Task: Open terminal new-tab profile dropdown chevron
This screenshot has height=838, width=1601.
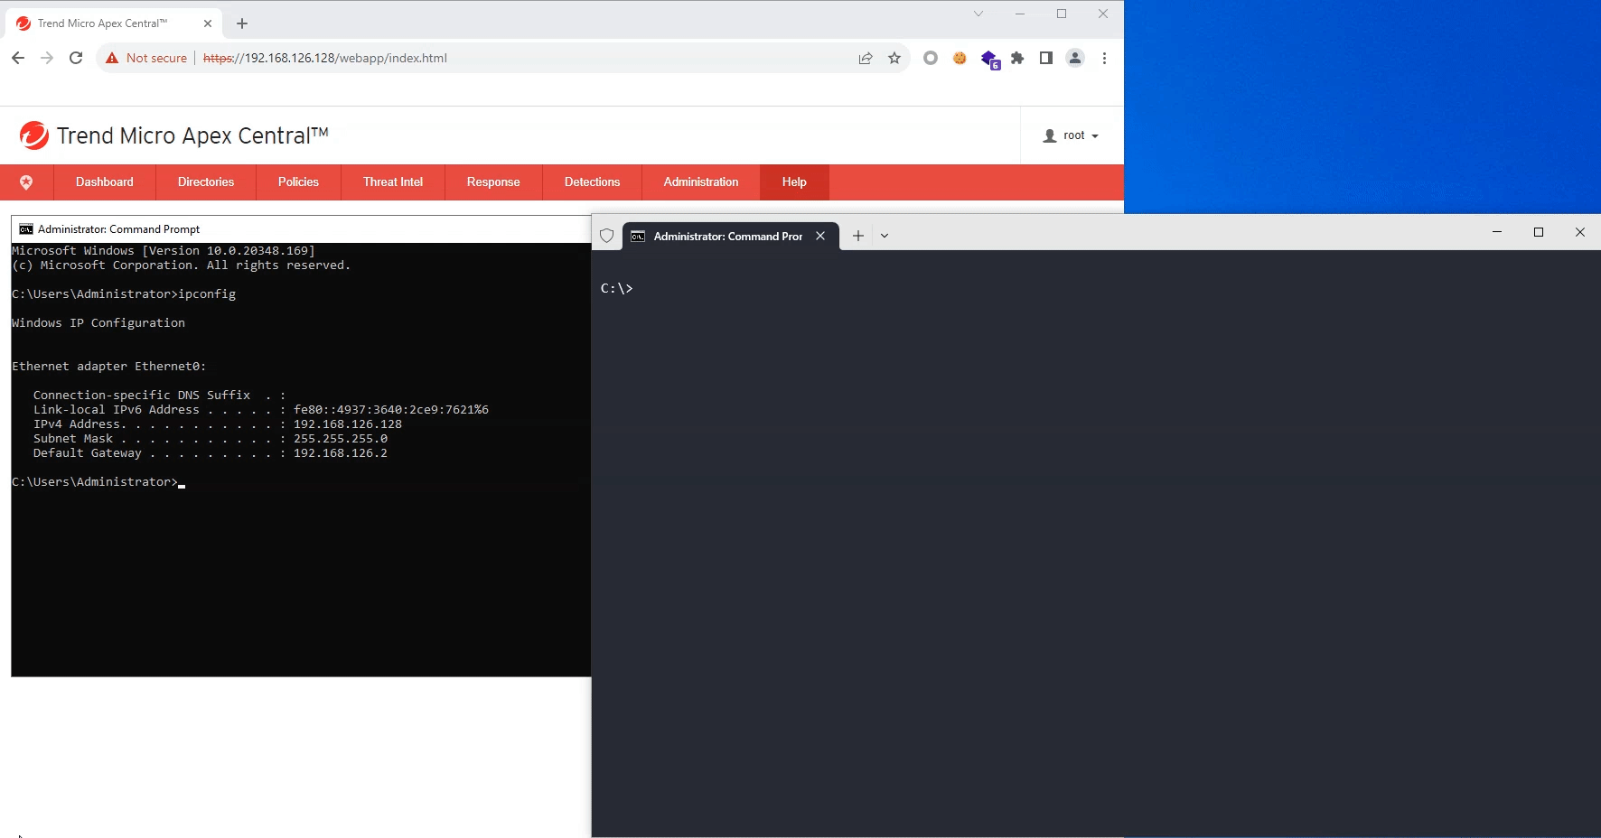Action: coord(885,236)
